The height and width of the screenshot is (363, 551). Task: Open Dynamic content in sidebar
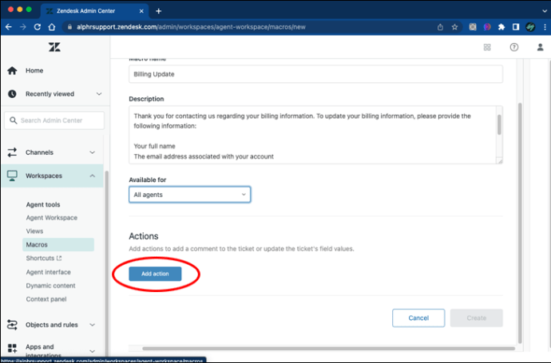50,286
